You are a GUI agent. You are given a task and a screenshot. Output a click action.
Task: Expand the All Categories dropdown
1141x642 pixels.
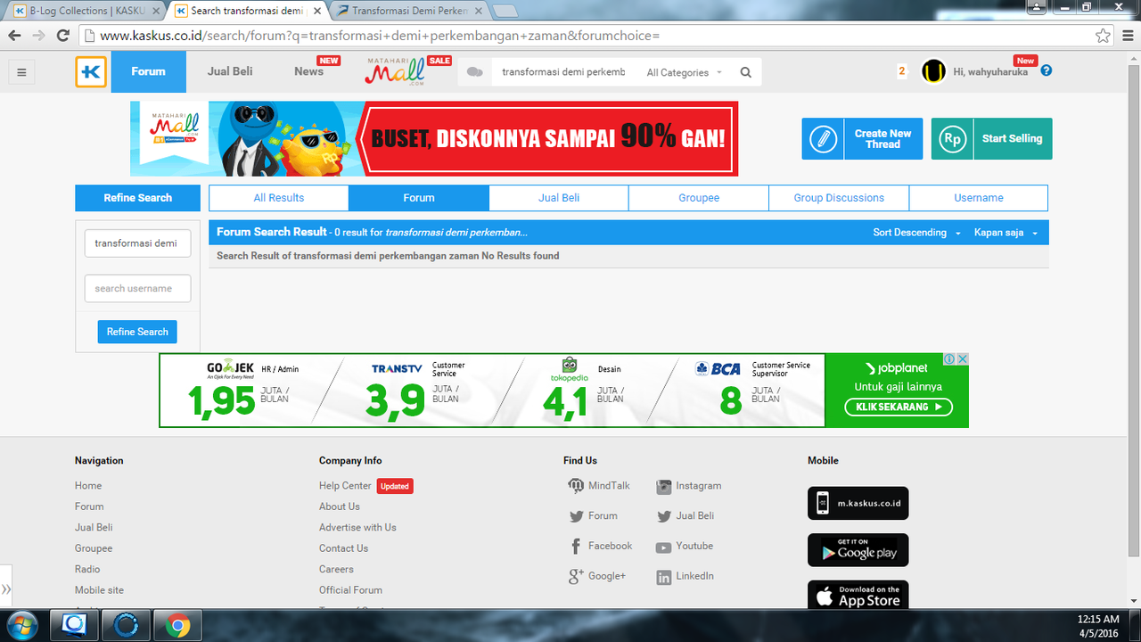(685, 72)
